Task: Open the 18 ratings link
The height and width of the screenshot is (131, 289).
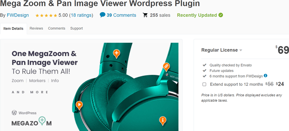Action: (81, 15)
